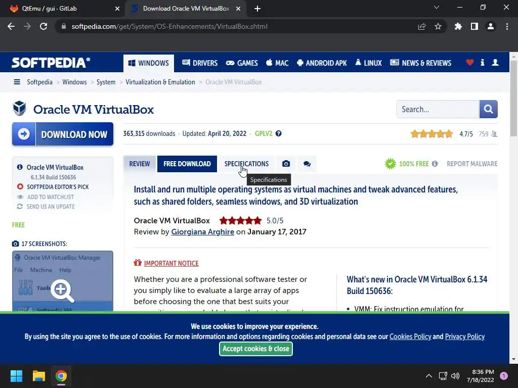Select the Windows category in navigation

click(x=149, y=63)
